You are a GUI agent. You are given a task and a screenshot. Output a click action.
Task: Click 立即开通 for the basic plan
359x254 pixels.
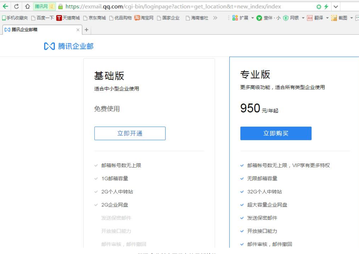(130, 133)
